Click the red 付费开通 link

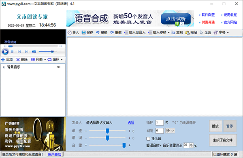(208, 23)
